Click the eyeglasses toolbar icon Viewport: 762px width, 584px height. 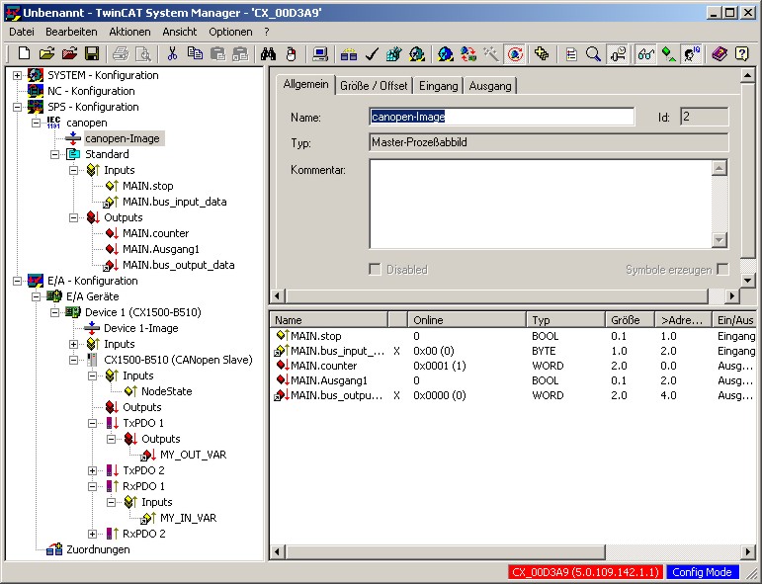[x=645, y=53]
